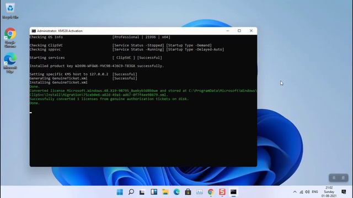
Task: Close the KMS38 Activation window
Action: 251,31
